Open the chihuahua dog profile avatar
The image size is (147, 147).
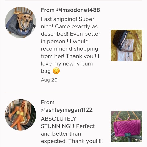pos(21,22)
